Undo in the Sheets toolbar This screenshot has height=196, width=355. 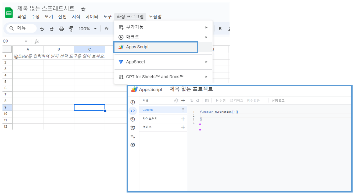coord(42,29)
